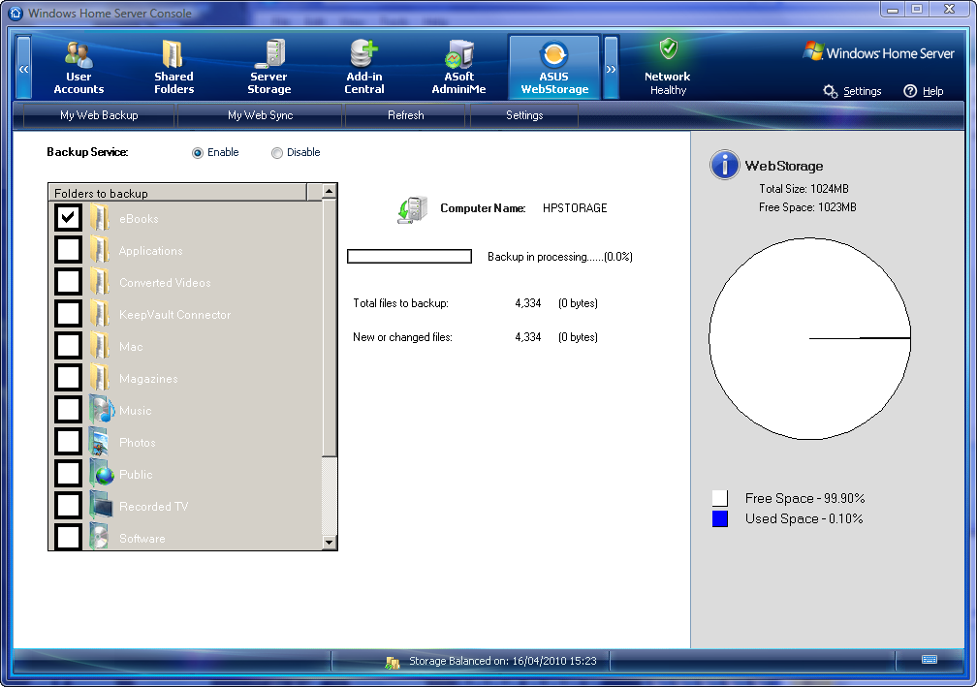This screenshot has width=977, height=687.
Task: Check the Converted Videos folder checkbox
Action: pyautogui.click(x=68, y=282)
